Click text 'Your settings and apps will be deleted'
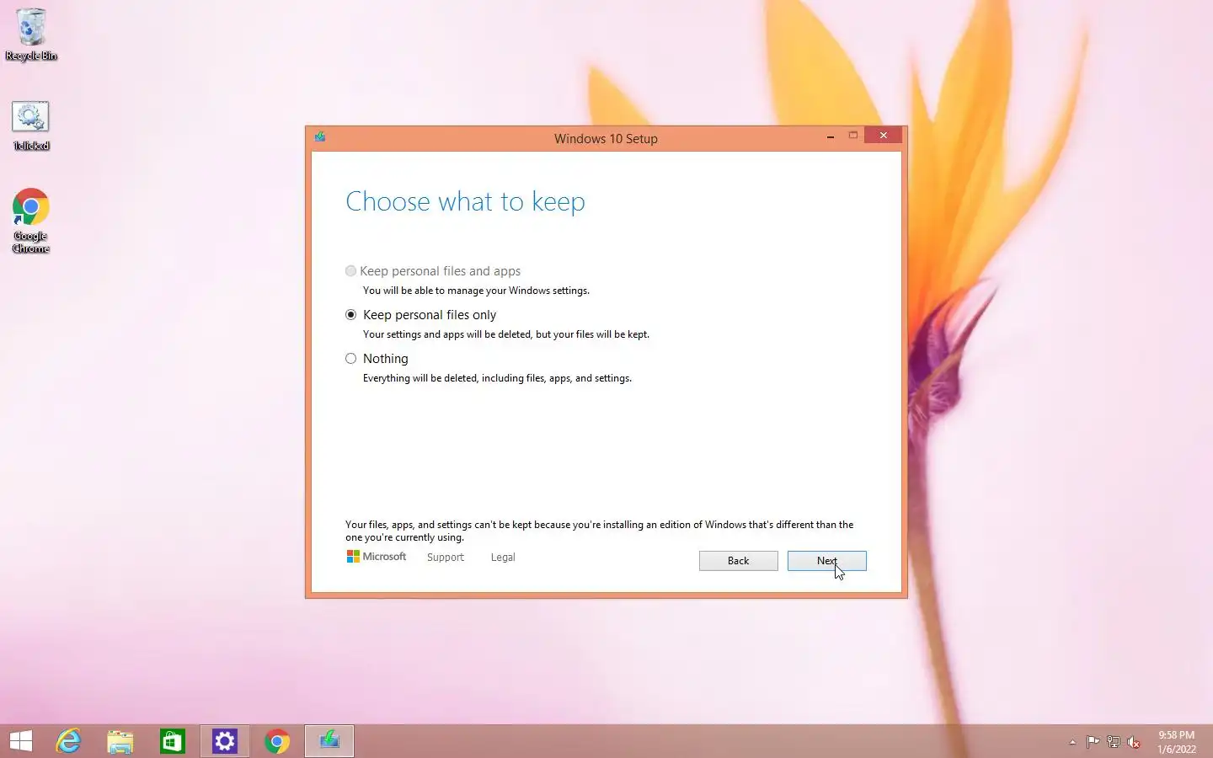The image size is (1213, 758). (x=447, y=334)
